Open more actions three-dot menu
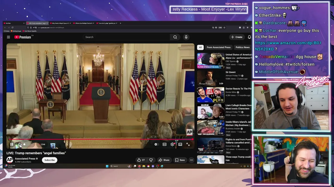334x187 pixels. [192, 160]
